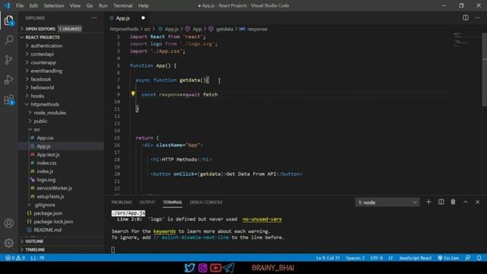Select the 1: node terminal dropdown
This screenshot has width=487, height=274.
point(387,202)
